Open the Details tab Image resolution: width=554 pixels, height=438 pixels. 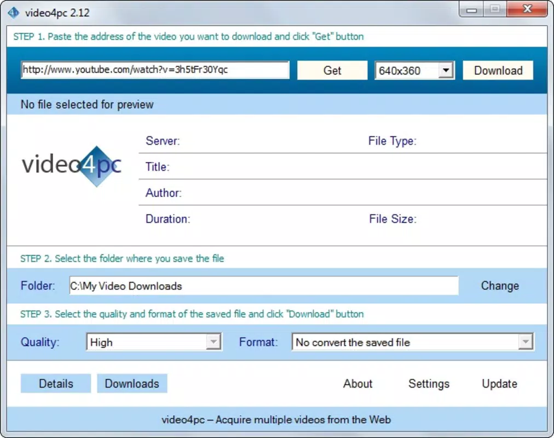(x=56, y=383)
